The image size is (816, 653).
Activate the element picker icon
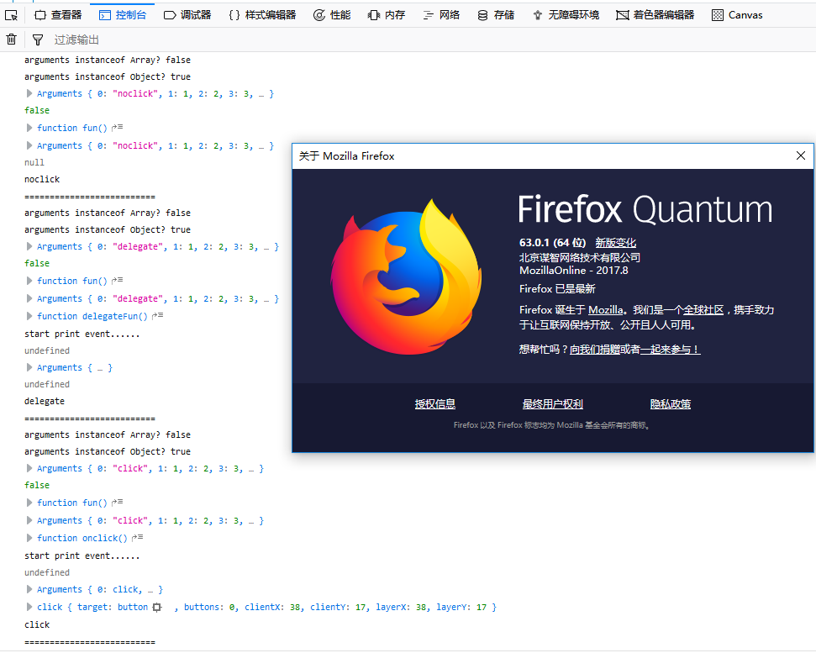(11, 15)
